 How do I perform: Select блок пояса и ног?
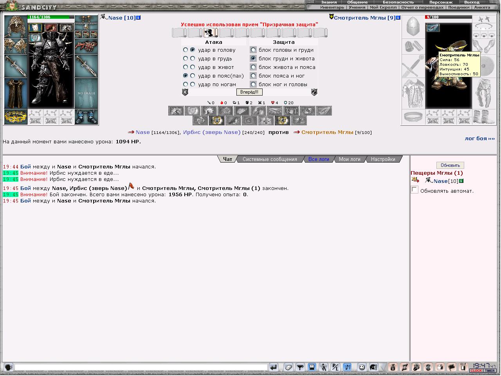tap(253, 76)
